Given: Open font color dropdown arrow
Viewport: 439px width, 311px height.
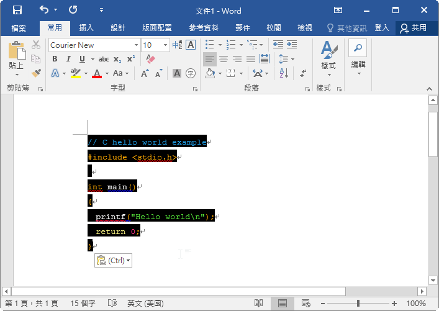Looking at the screenshot, I should [107, 74].
